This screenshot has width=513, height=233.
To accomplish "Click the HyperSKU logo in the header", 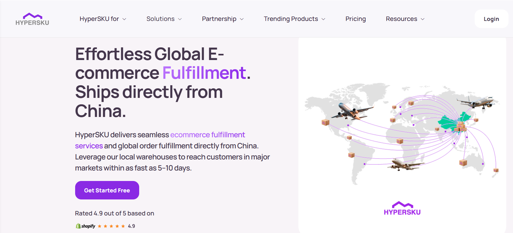I will coord(32,19).
